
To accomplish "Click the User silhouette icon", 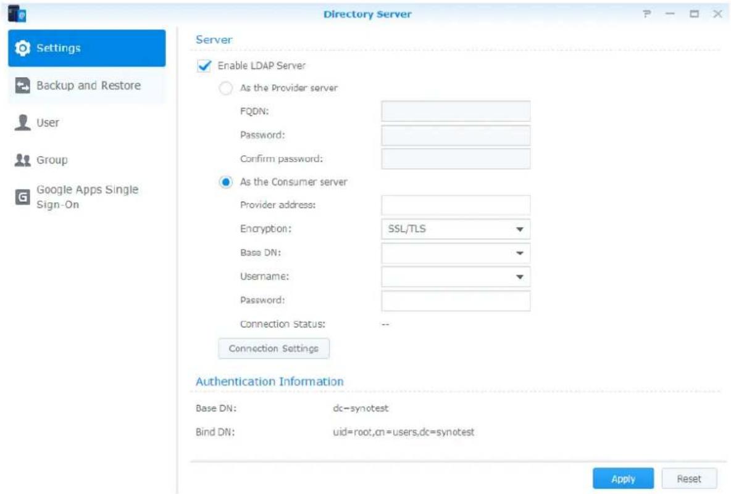I will click(22, 123).
